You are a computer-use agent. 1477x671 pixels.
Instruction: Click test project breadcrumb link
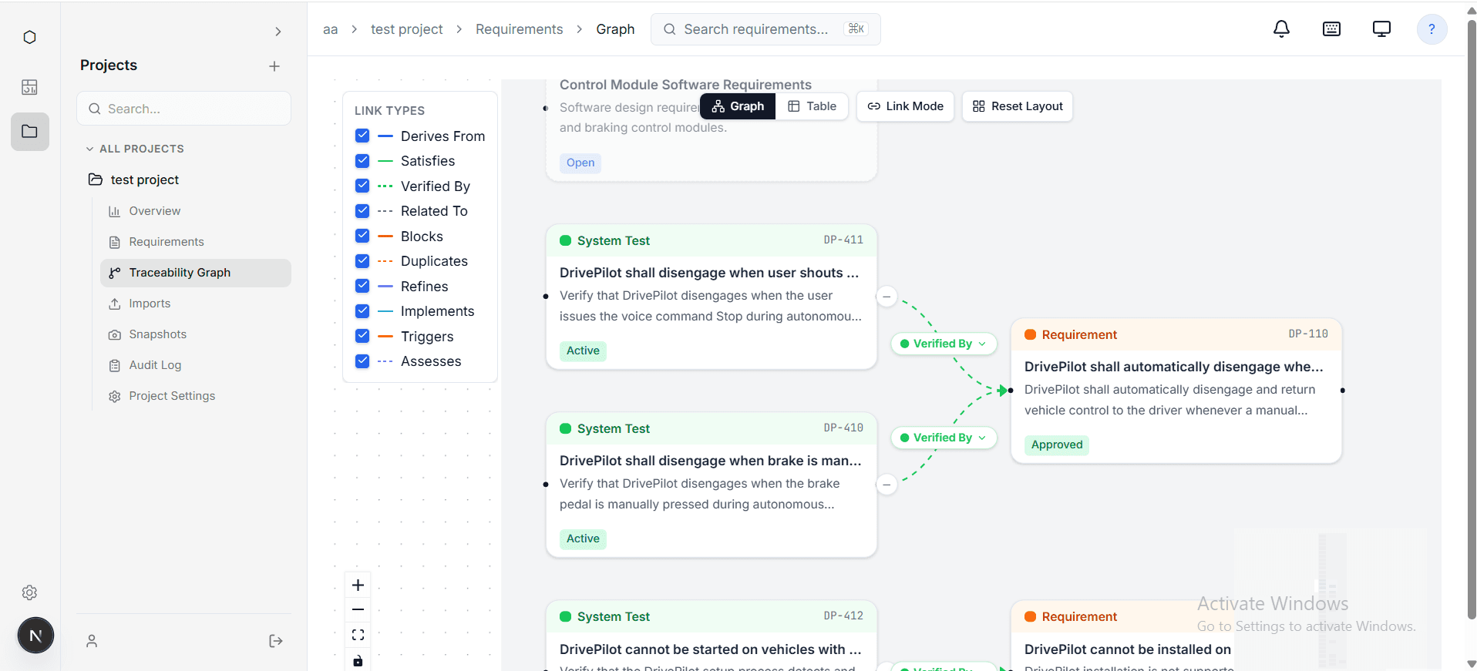406,29
